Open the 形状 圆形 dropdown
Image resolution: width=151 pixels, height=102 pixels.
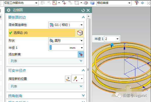pos(66,41)
